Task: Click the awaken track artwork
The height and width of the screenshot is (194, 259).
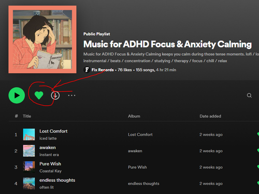Action: [x=29, y=151]
